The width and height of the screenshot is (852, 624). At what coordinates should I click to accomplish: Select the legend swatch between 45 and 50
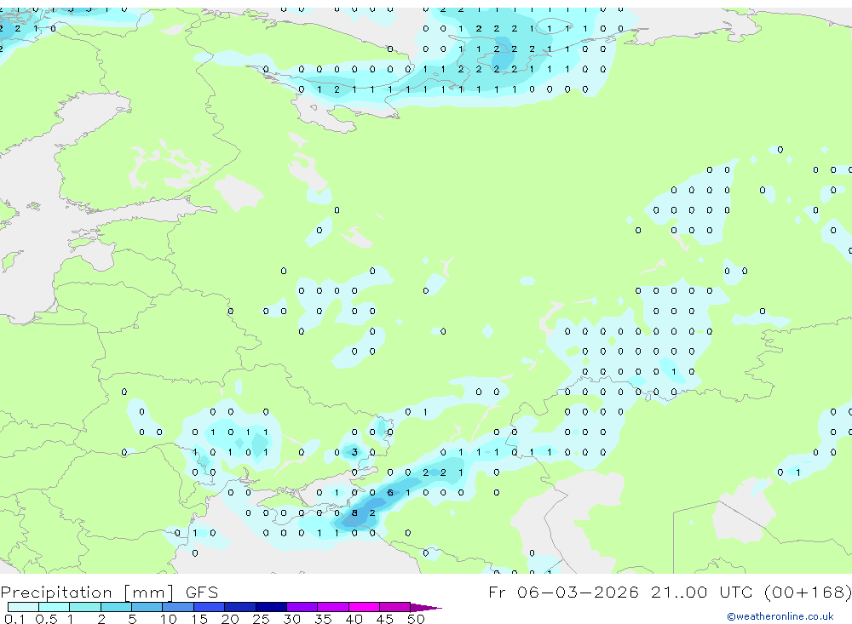(395, 607)
